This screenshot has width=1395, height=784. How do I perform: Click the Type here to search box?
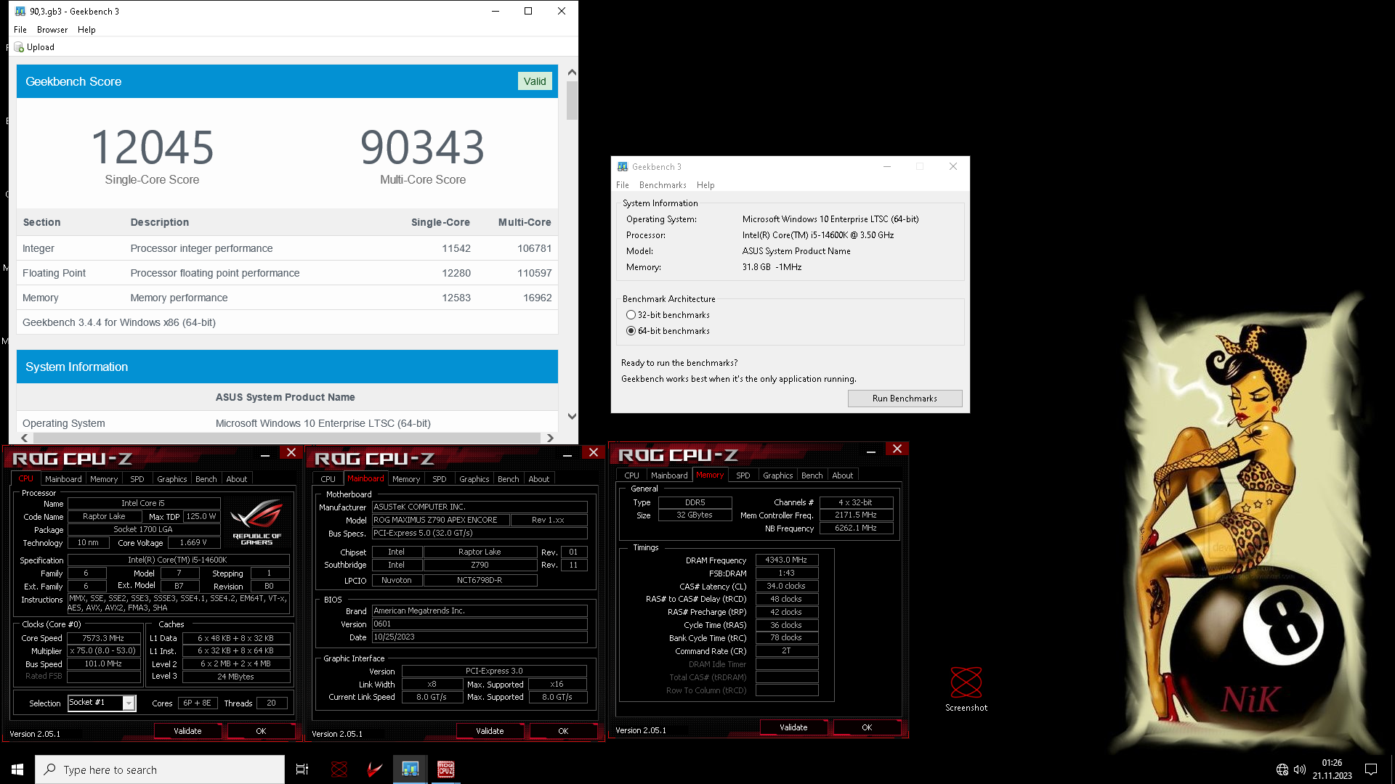[160, 769]
